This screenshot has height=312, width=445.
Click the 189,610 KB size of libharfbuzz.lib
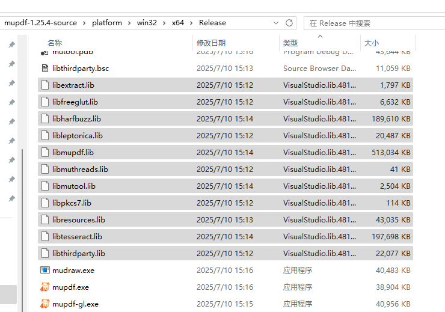(391, 118)
